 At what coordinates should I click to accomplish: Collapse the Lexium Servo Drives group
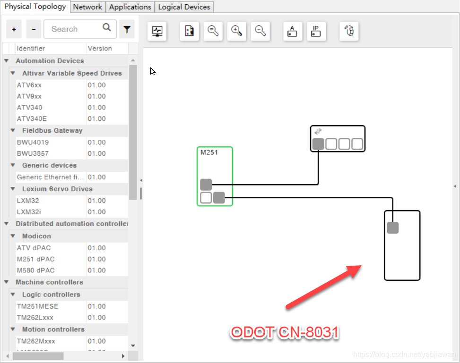pos(13,189)
